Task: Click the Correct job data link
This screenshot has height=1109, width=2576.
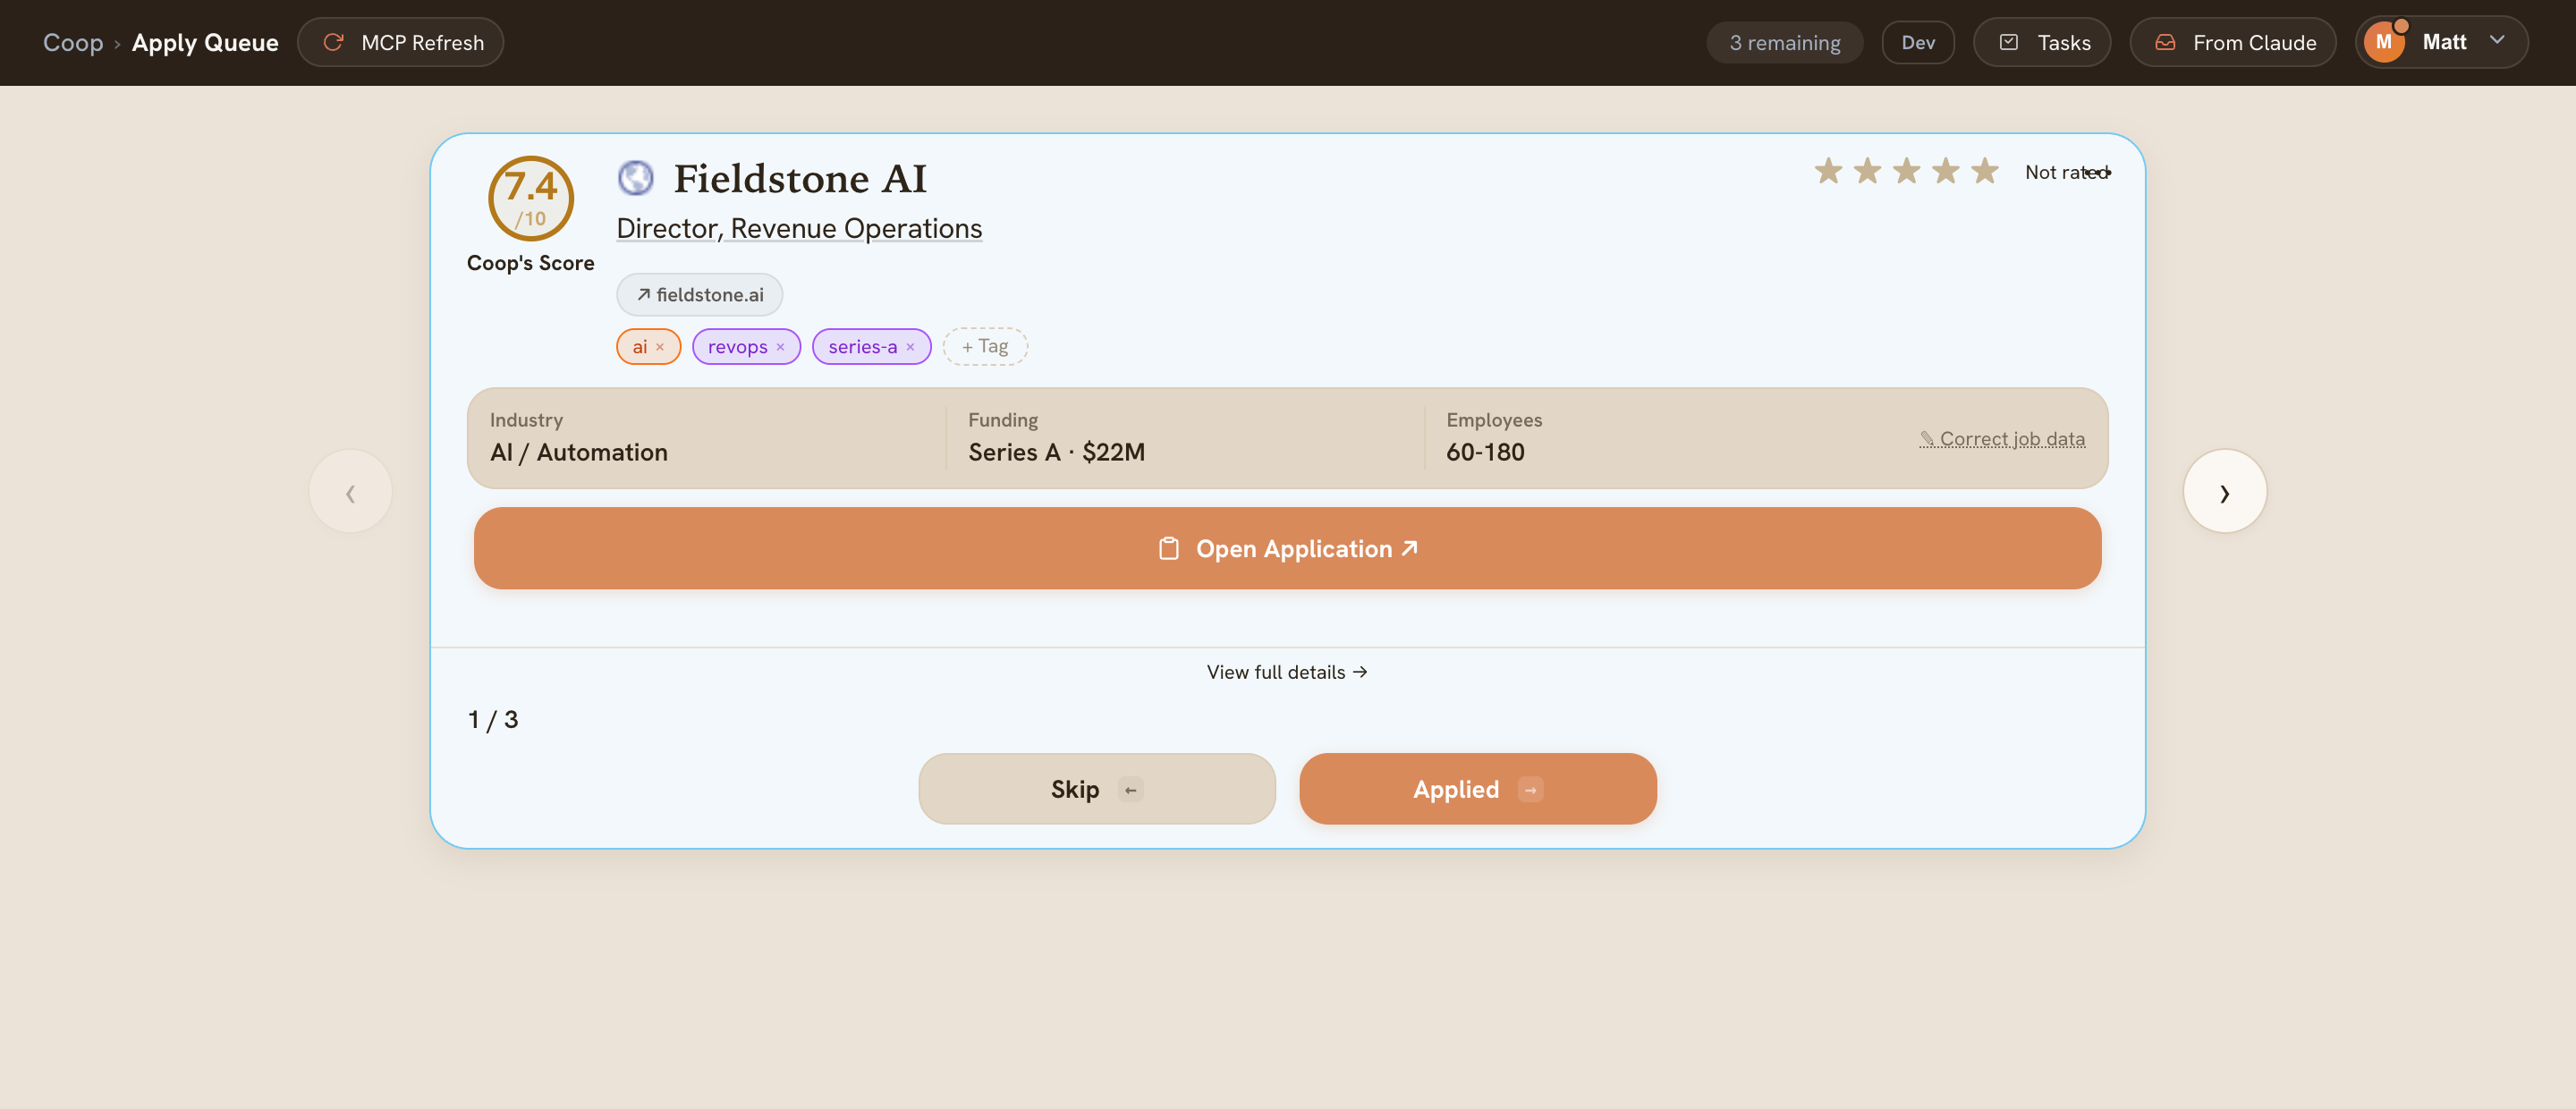Action: click(x=2002, y=438)
